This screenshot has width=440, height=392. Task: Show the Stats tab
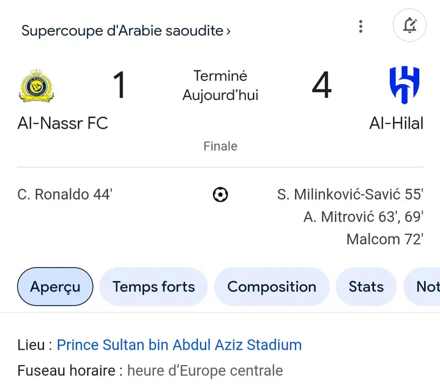coord(366,287)
